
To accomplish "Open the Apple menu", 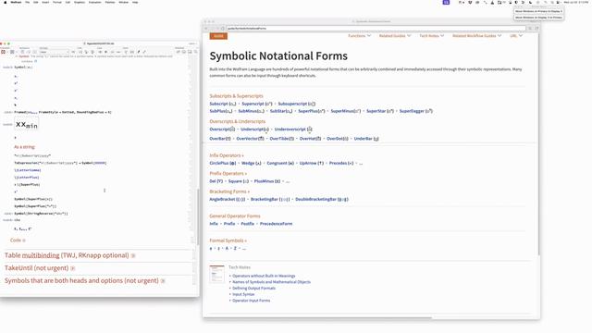I will [x=5, y=2].
